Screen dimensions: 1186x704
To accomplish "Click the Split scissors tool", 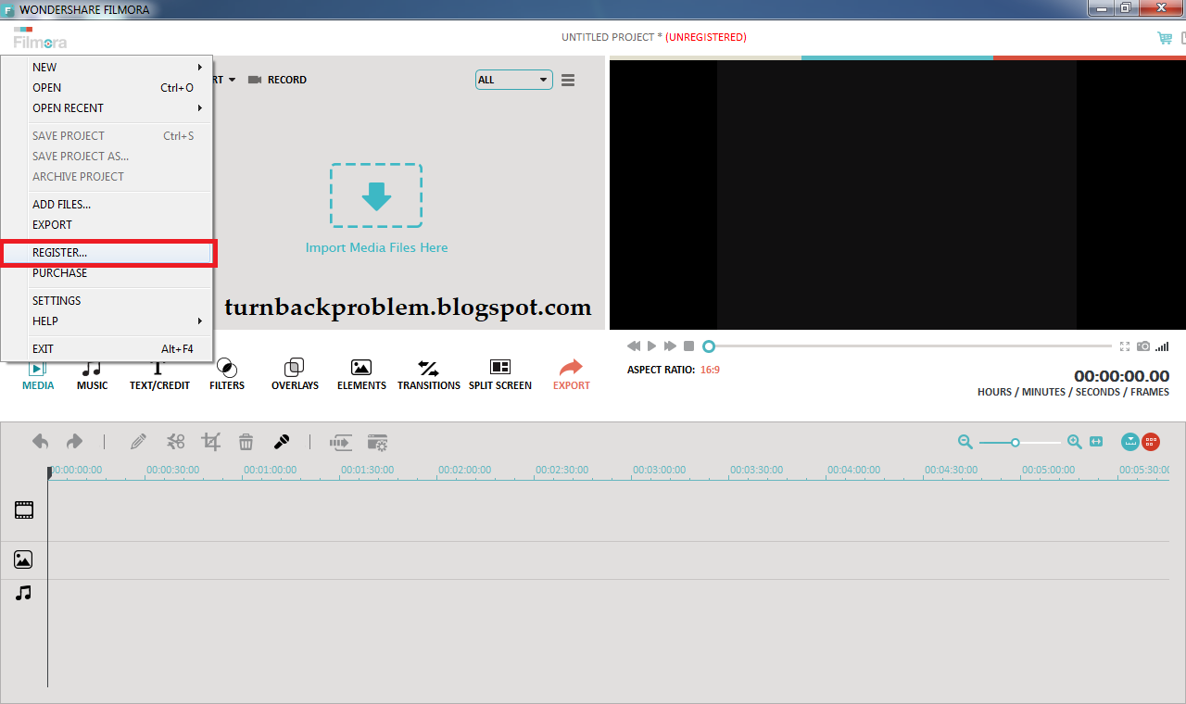I will point(175,442).
